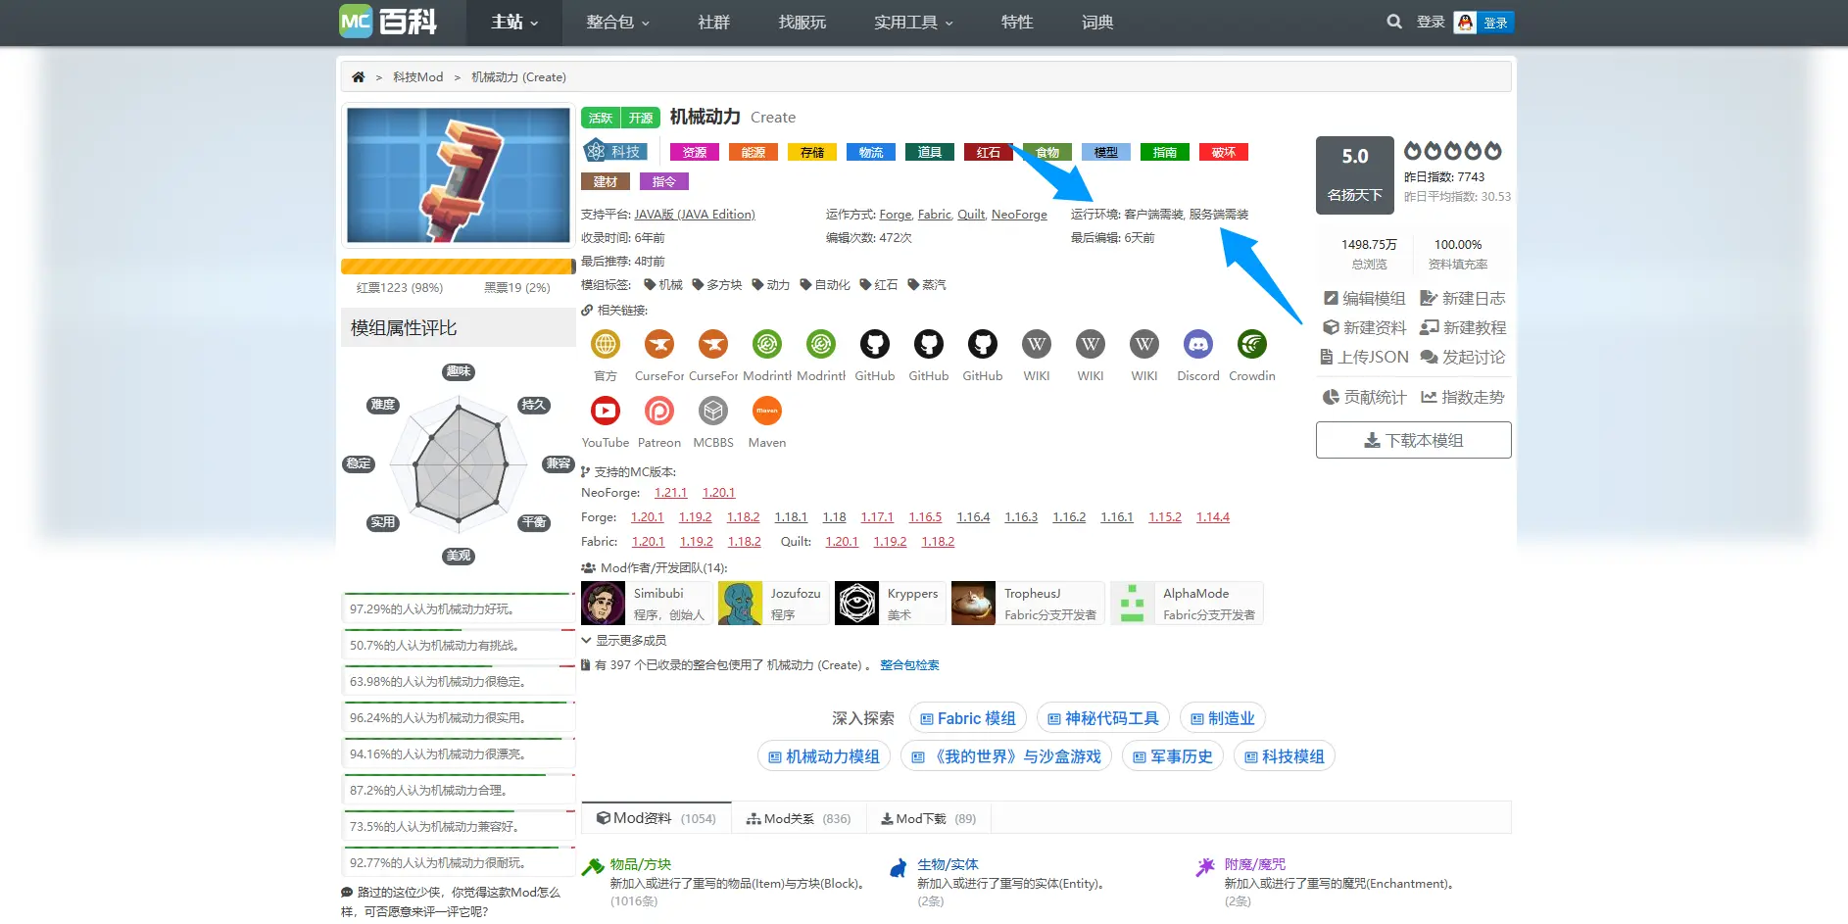Open the Discord link icon
The width and height of the screenshot is (1848, 924).
1198,344
